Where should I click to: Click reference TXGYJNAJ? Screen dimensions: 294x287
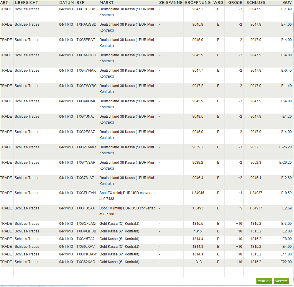[x=86, y=117]
